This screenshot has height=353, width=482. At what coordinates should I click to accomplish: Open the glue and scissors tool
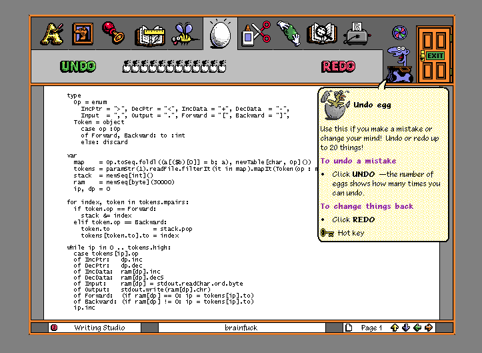click(x=256, y=34)
